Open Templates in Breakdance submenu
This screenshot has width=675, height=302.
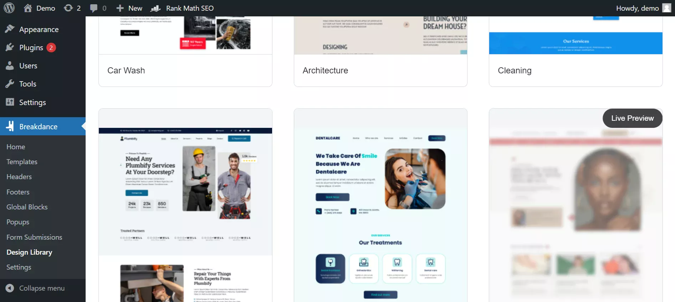pos(22,162)
